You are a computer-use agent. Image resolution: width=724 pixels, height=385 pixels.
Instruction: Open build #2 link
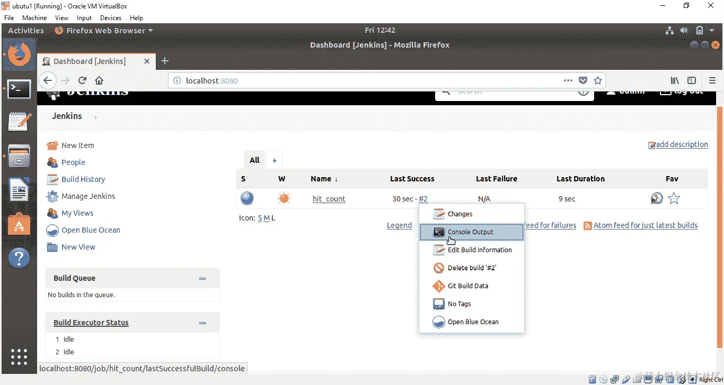pyautogui.click(x=423, y=199)
